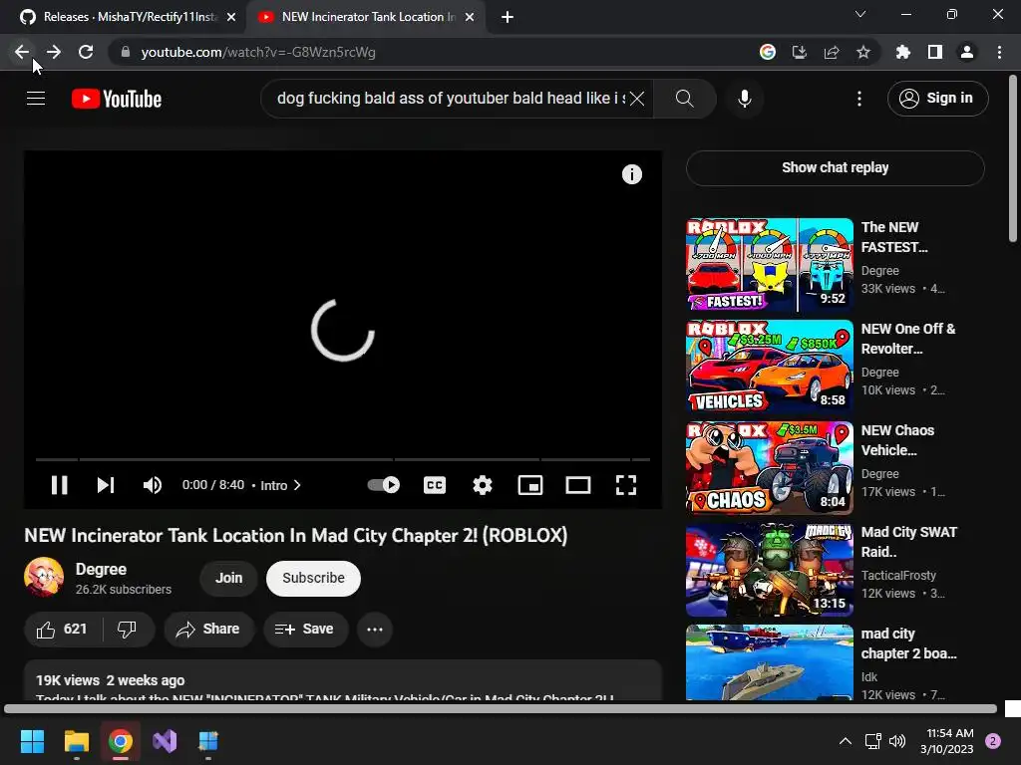This screenshot has height=765, width=1021.
Task: Expand the Intro chapter chevron
Action: (297, 485)
